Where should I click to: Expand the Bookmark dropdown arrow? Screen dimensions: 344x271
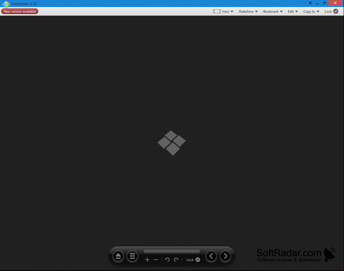coord(281,12)
